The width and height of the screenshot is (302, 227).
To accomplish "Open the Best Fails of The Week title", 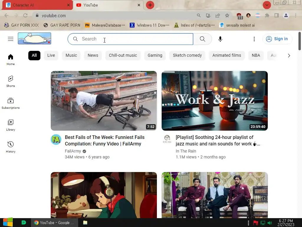I will 105,140.
